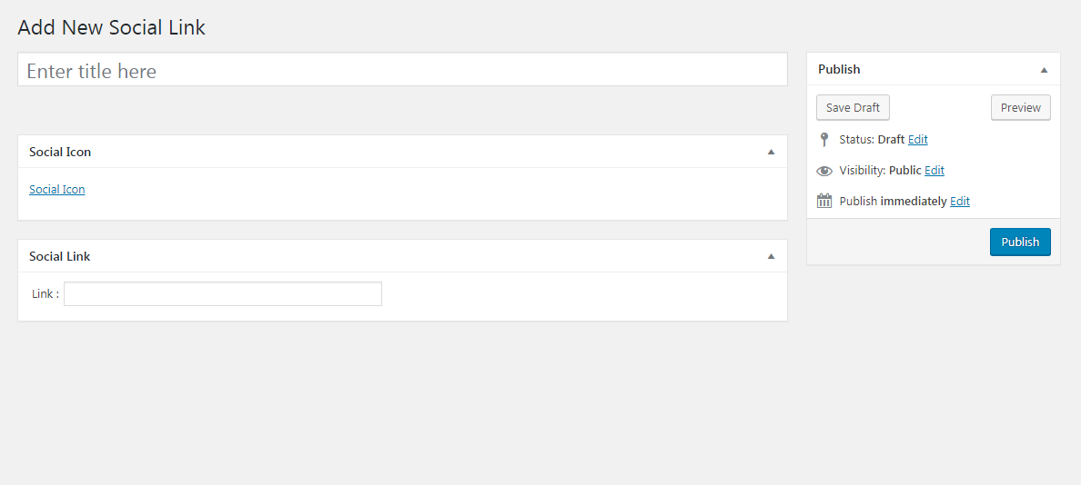Viewport: 1081px width, 485px height.
Task: Click into the Link text field
Action: 223,294
